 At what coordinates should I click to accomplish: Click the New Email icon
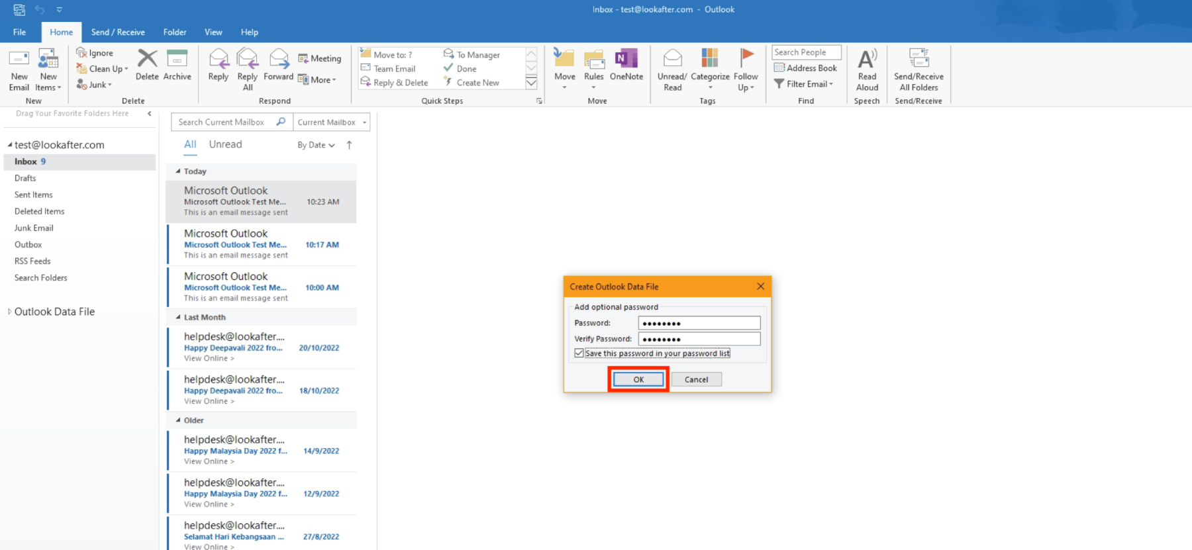pos(19,60)
